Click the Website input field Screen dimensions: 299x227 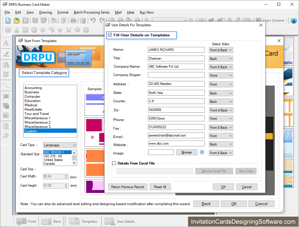tap(177, 143)
